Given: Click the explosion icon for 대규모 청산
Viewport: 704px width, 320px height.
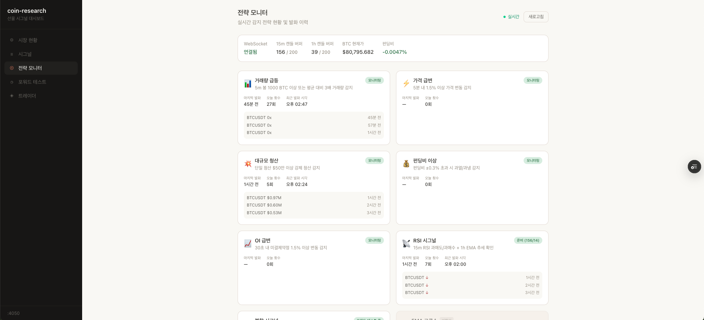Looking at the screenshot, I should pyautogui.click(x=248, y=164).
